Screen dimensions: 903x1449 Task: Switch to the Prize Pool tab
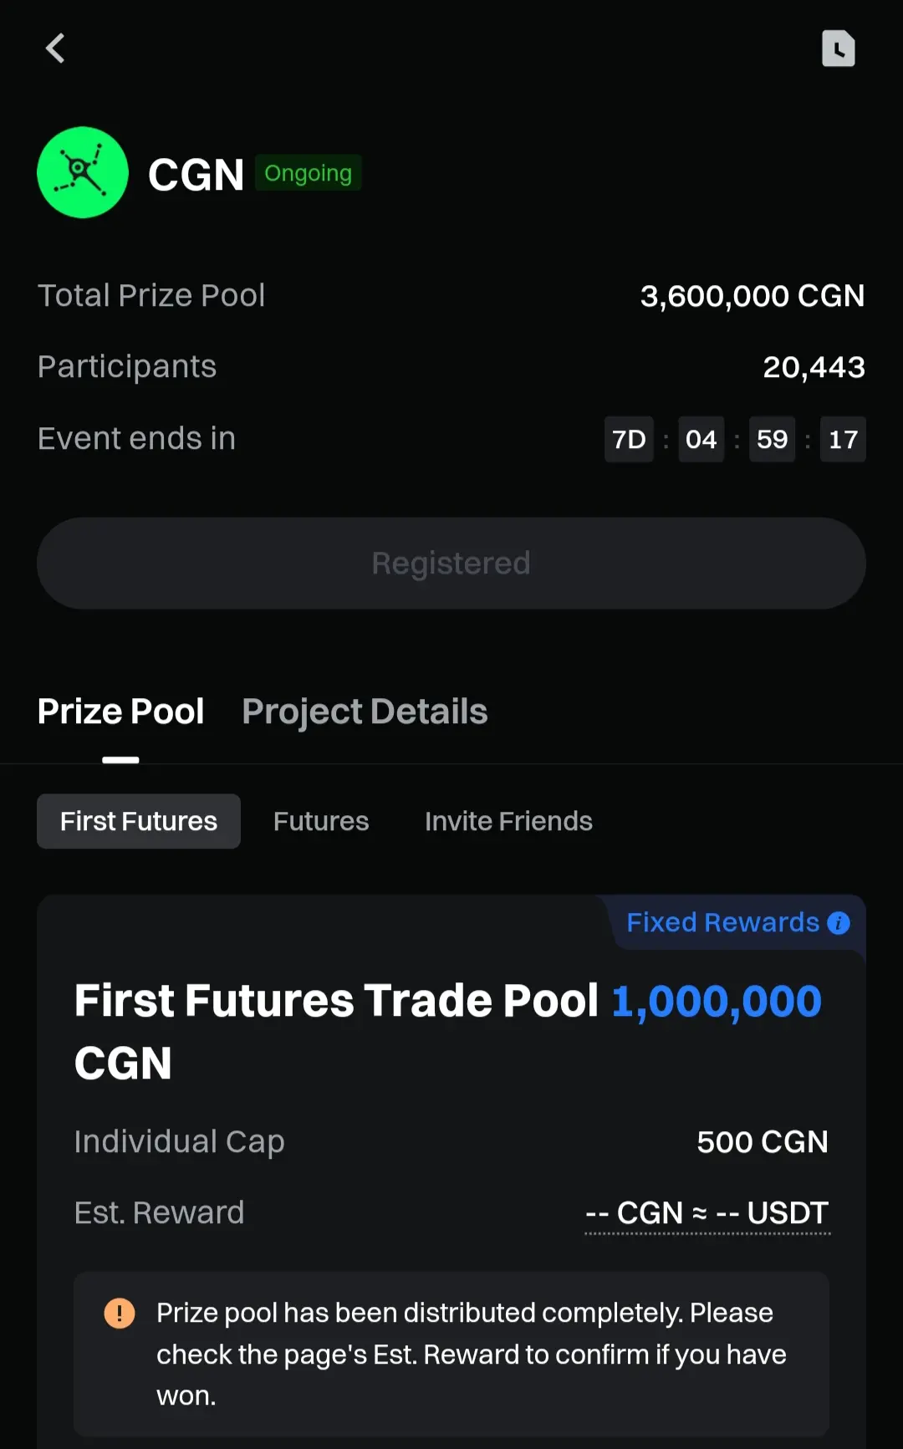121,712
